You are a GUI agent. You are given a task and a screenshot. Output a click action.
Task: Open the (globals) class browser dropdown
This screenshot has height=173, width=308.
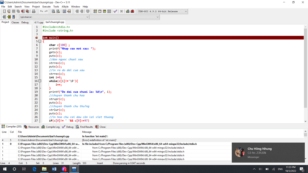87,17
